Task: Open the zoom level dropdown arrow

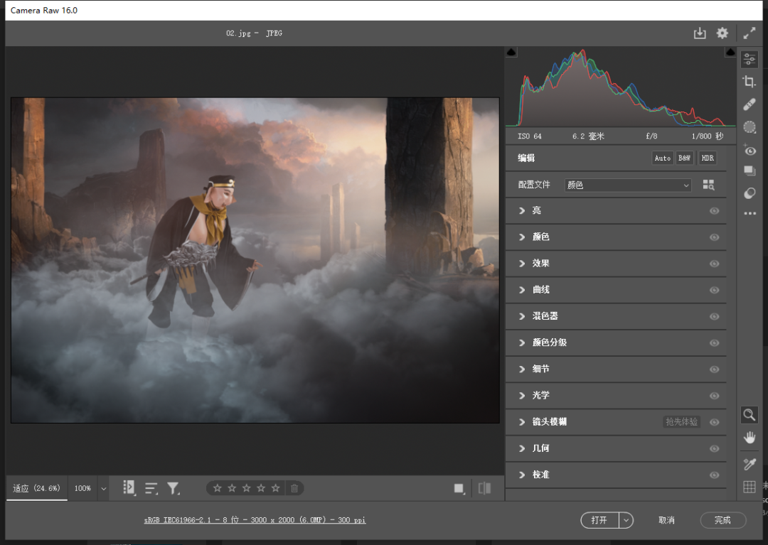Action: pyautogui.click(x=103, y=488)
